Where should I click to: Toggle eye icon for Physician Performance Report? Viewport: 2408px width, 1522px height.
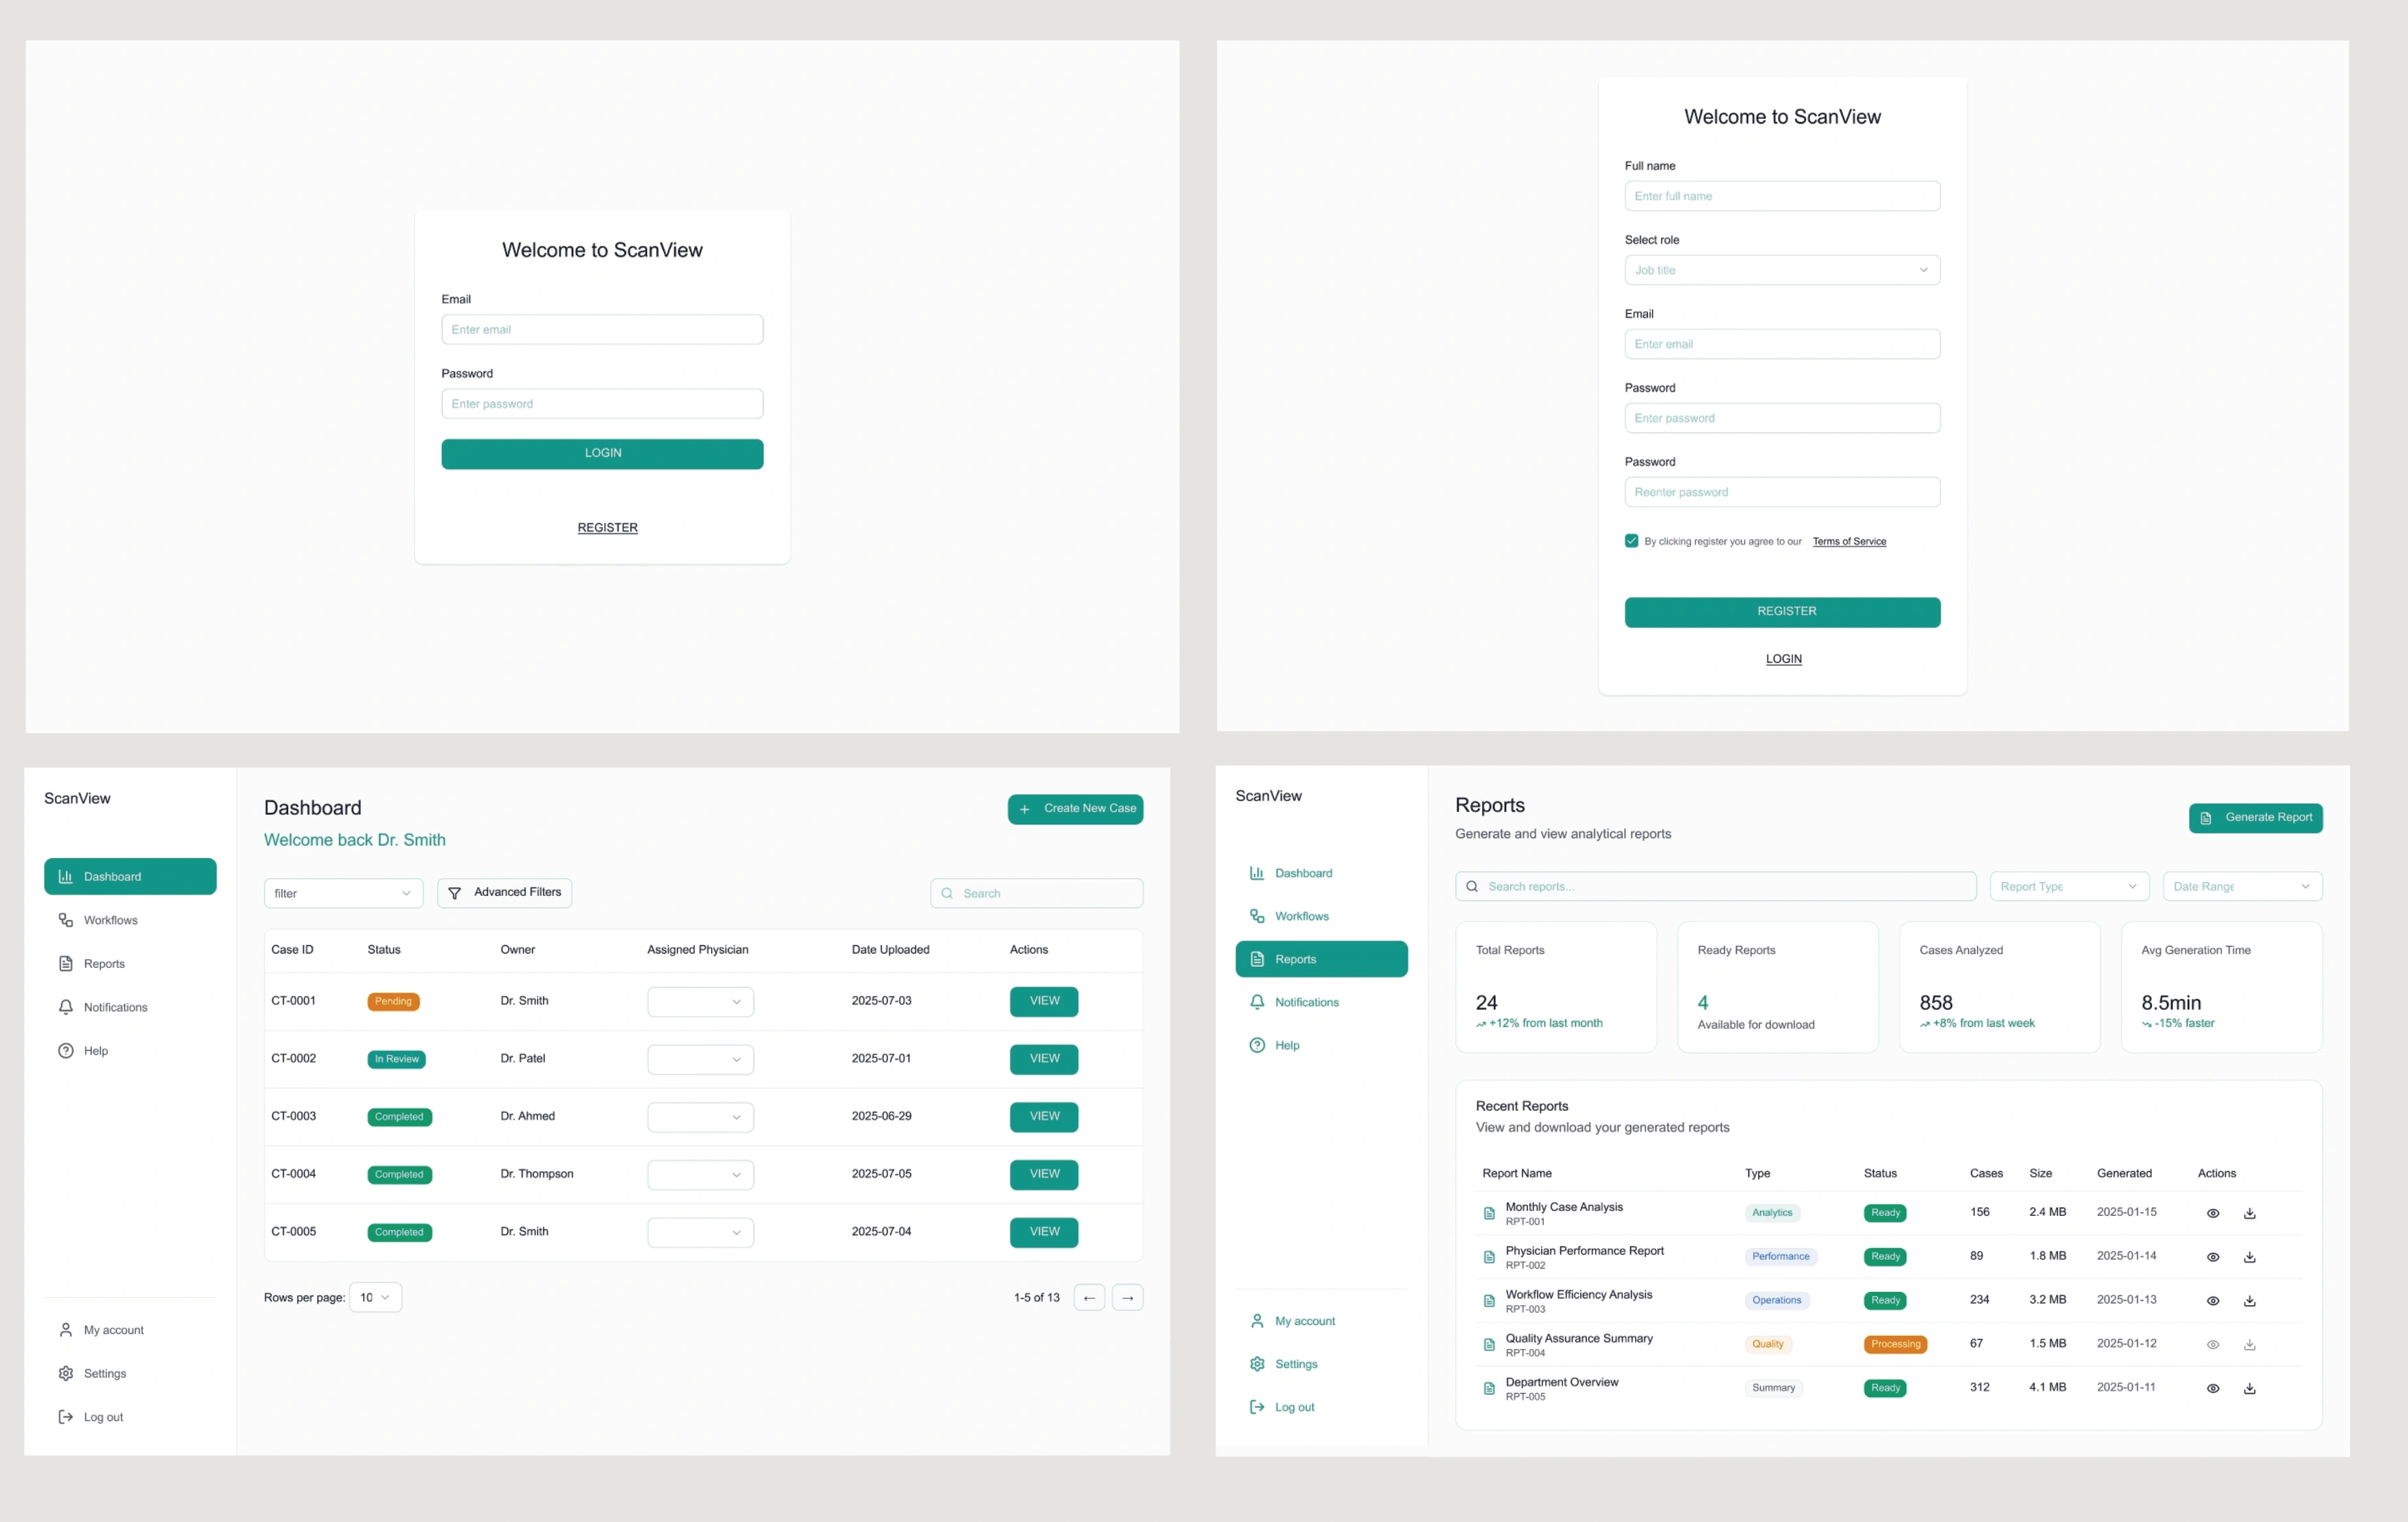click(2213, 1257)
